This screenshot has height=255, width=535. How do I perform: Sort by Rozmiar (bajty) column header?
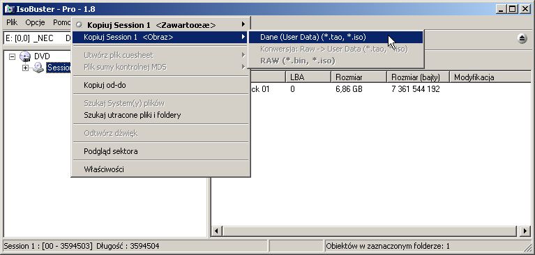pyautogui.click(x=418, y=77)
